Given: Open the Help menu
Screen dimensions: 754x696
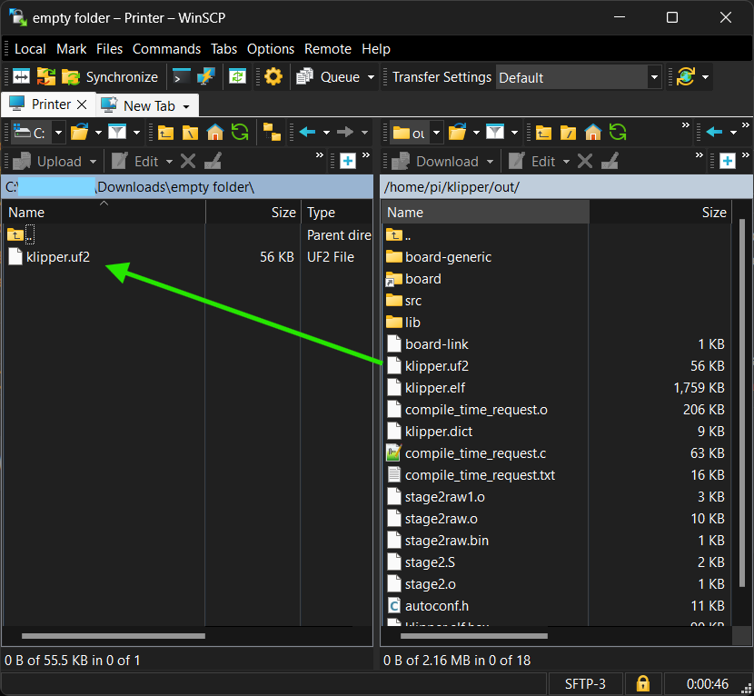Looking at the screenshot, I should pos(375,49).
